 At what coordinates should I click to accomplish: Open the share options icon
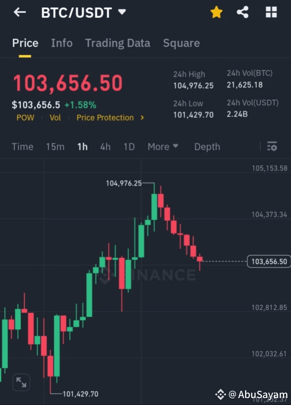click(x=243, y=12)
